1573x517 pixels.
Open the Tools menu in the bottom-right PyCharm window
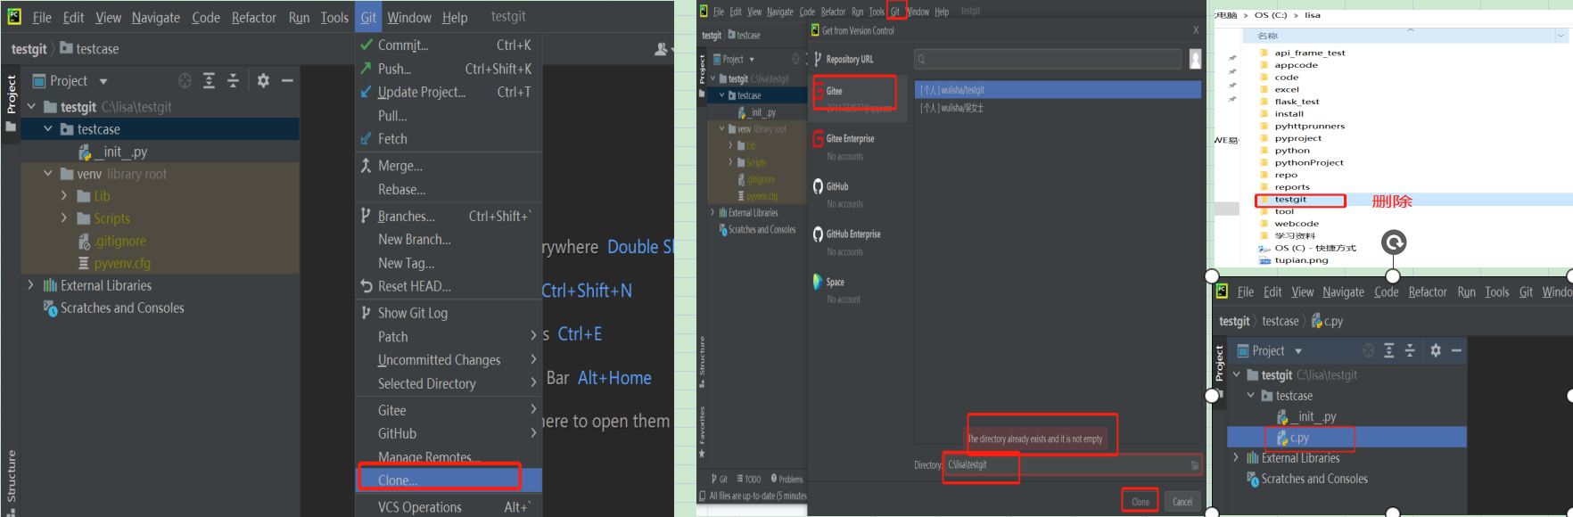point(1496,292)
